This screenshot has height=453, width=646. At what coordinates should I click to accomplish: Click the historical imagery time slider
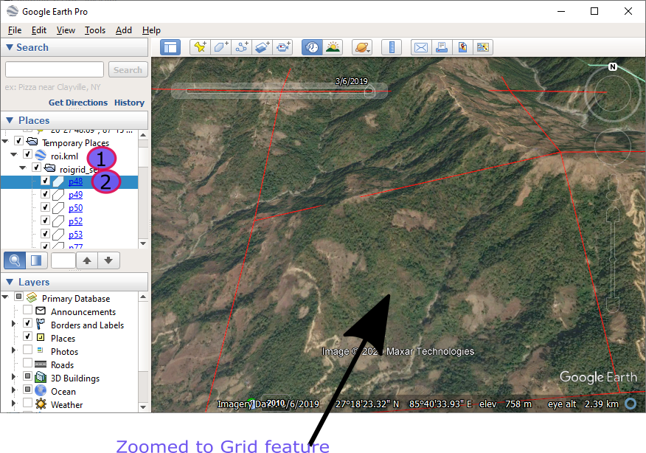(277, 91)
